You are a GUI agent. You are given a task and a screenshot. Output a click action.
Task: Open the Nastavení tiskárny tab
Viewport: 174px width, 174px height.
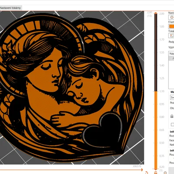click(x=10, y=8)
